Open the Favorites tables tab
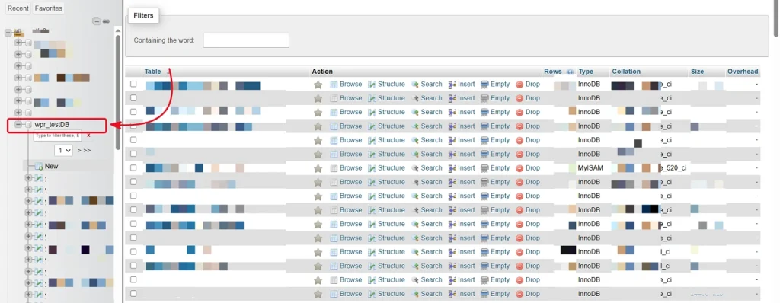 pos(49,8)
